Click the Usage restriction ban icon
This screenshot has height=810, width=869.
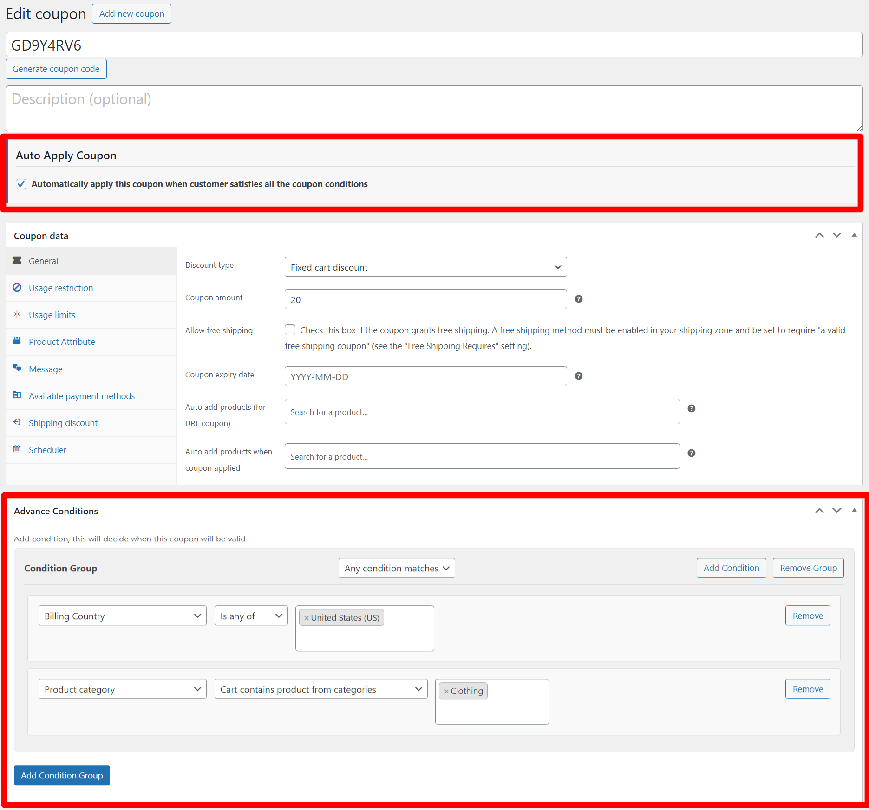pyautogui.click(x=17, y=287)
